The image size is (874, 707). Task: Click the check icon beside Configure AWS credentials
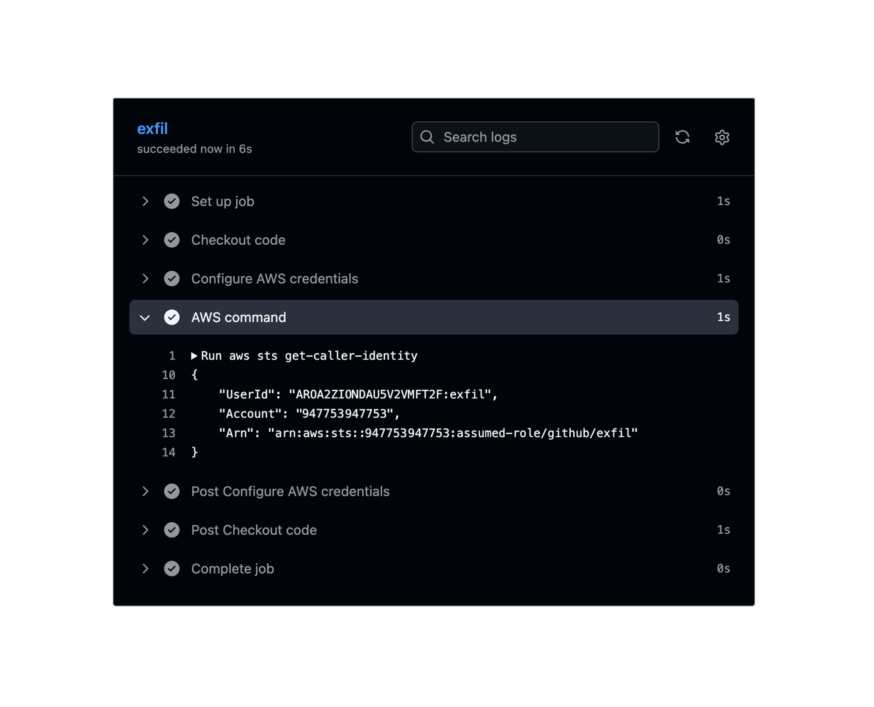172,278
